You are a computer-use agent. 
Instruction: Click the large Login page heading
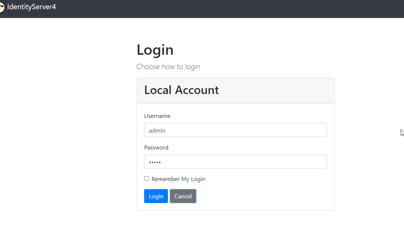(155, 50)
